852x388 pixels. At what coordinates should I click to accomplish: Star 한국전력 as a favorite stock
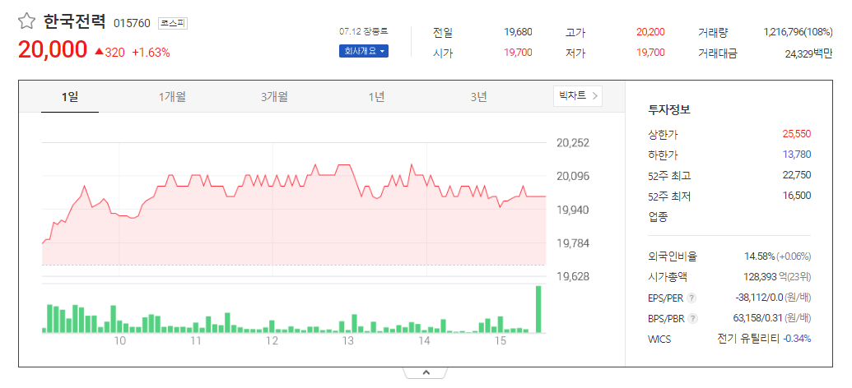[26, 21]
